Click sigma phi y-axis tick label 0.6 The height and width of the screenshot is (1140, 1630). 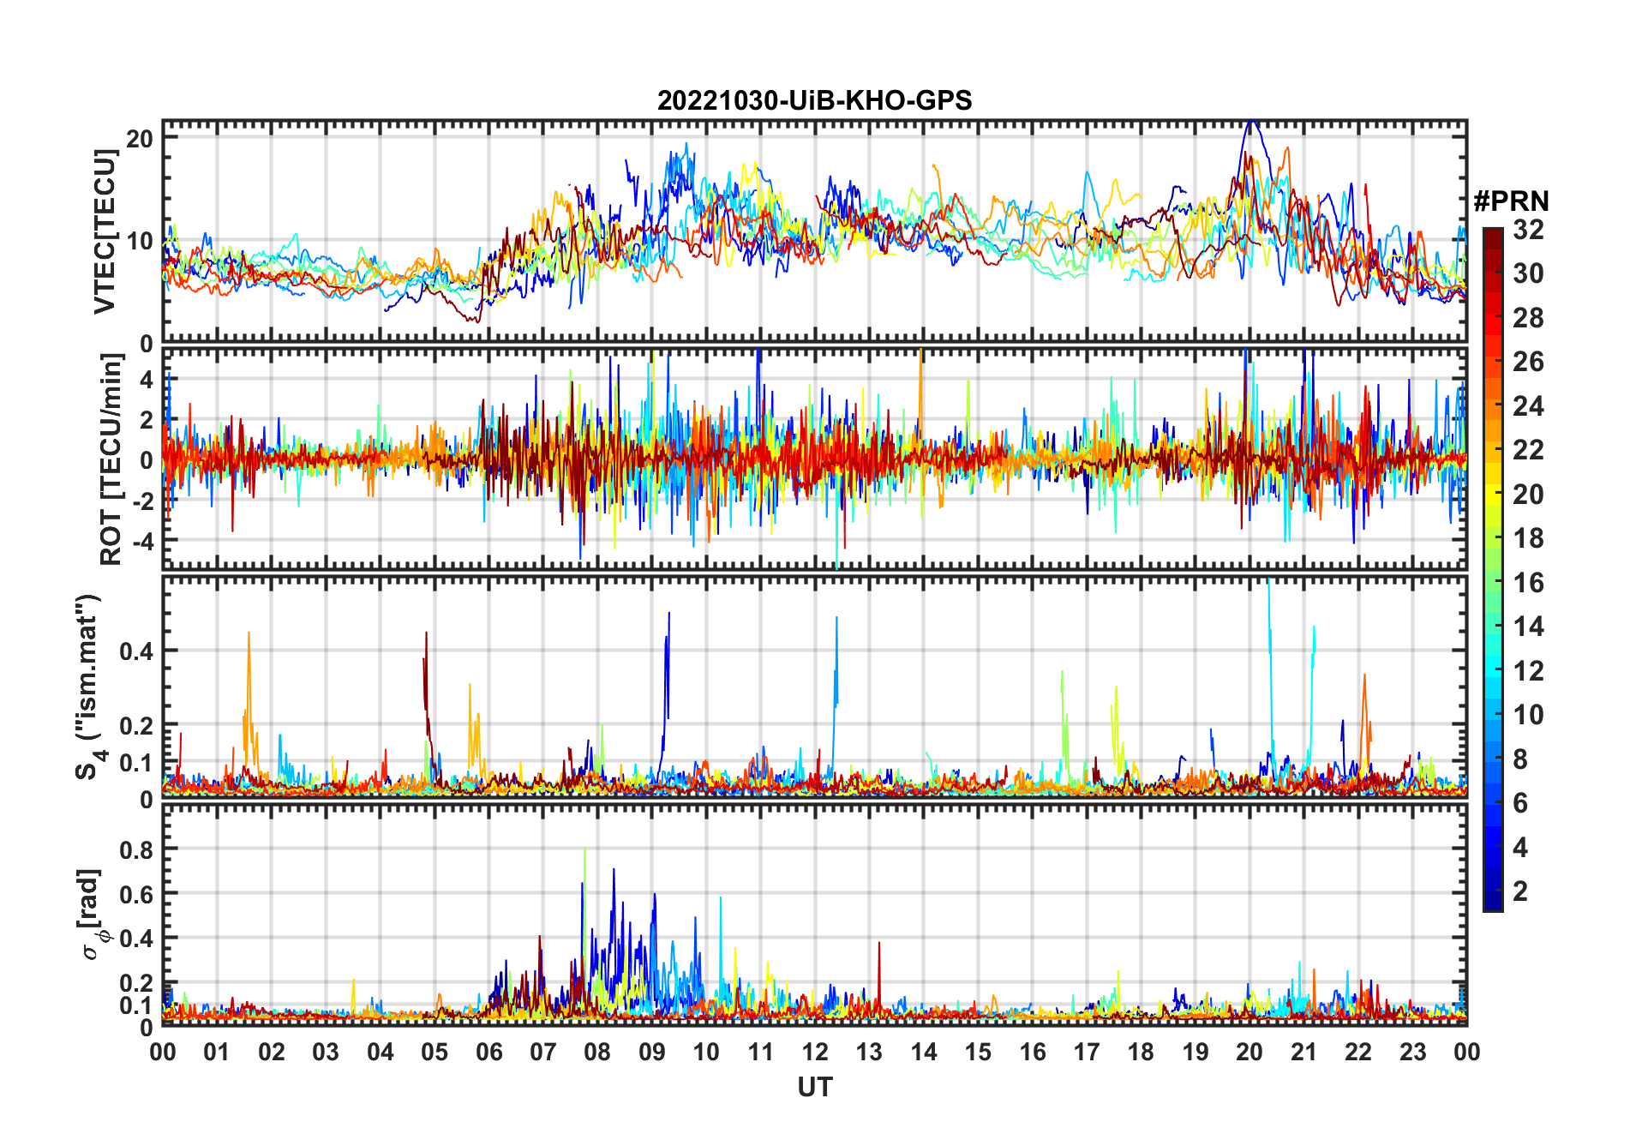point(136,894)
